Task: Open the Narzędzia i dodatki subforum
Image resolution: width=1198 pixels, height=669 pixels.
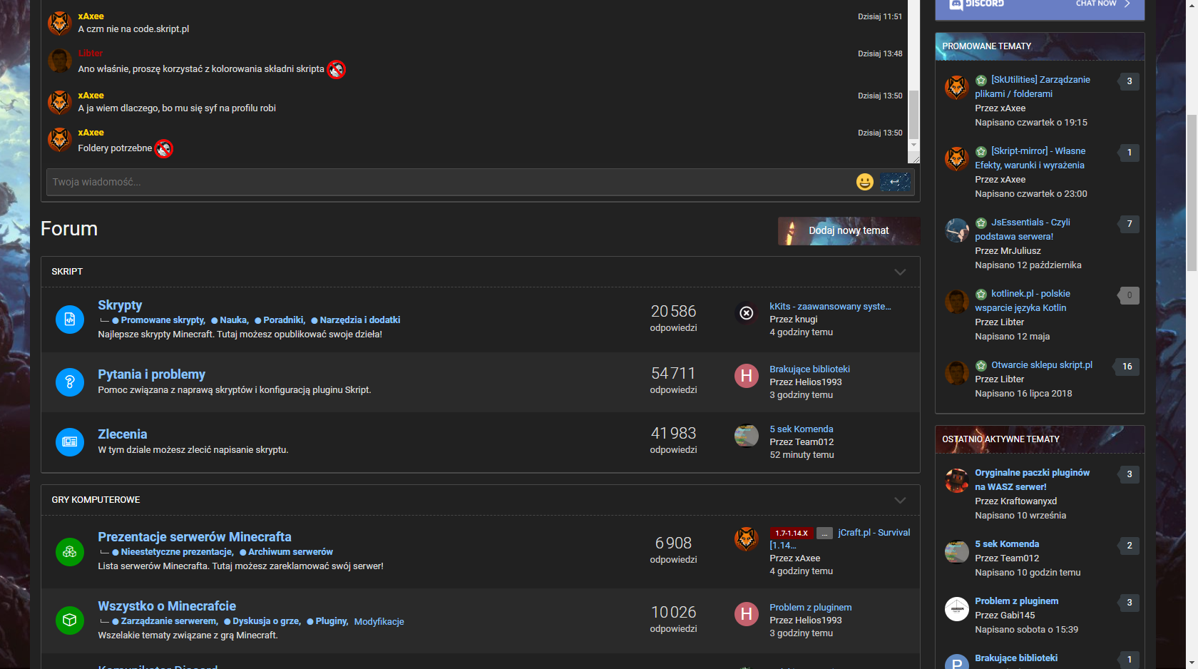Action: 360,320
